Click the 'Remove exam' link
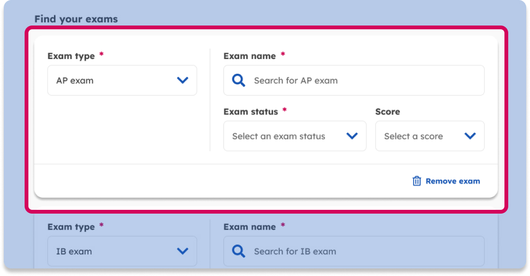 tap(452, 181)
